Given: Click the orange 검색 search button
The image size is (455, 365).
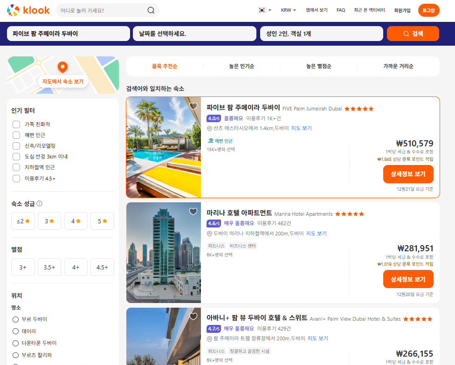Looking at the screenshot, I should click(x=413, y=34).
